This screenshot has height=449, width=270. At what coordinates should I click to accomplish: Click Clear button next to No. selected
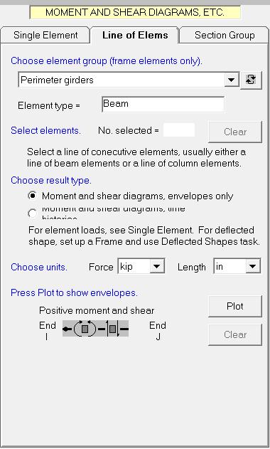[235, 132]
